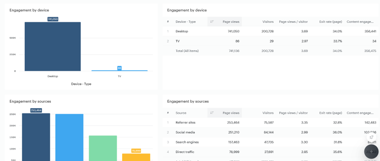Click Referrer sites visitors value 75,587

(x=268, y=123)
